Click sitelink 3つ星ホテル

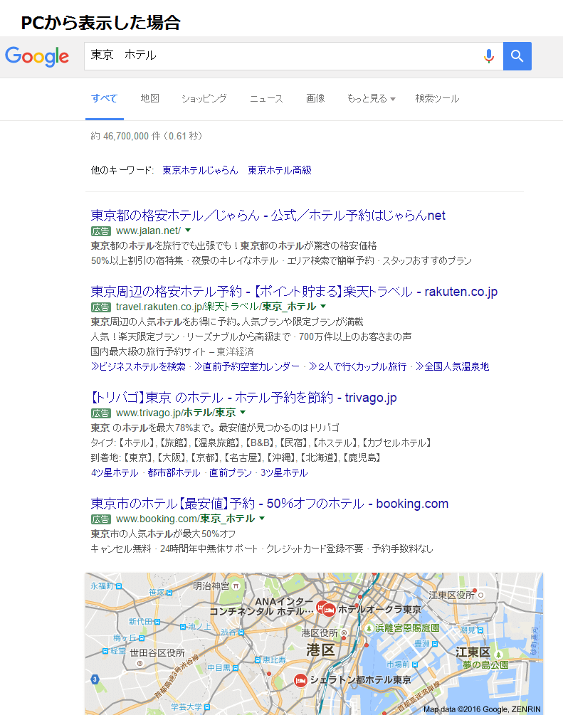(284, 473)
